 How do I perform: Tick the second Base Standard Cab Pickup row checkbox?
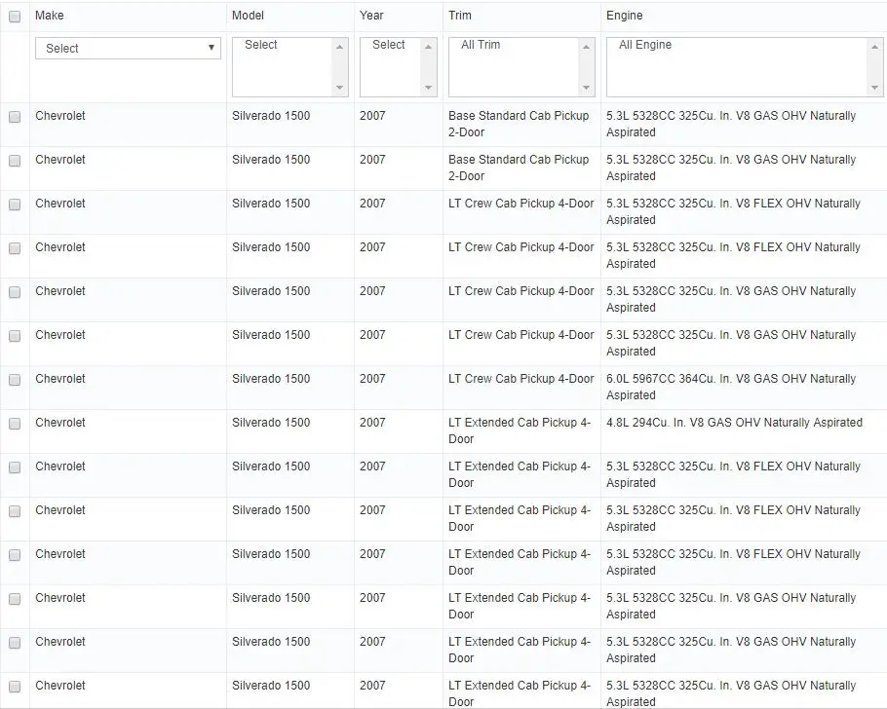[x=15, y=161]
